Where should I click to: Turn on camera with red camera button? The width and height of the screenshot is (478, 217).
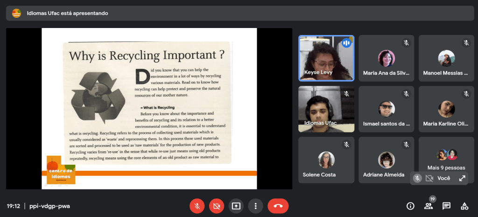pyautogui.click(x=216, y=206)
